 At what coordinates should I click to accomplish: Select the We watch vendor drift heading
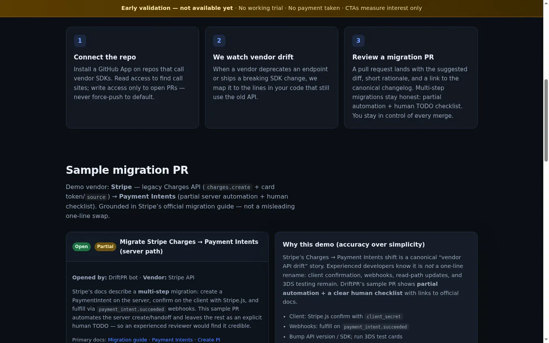click(x=253, y=57)
